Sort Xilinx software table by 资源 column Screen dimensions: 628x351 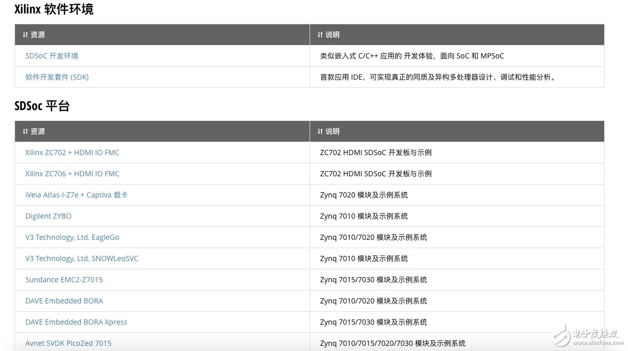click(x=34, y=35)
